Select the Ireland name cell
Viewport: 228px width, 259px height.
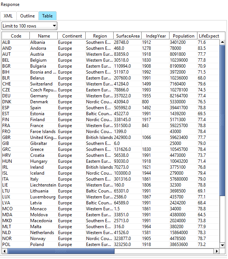[x=44, y=167]
